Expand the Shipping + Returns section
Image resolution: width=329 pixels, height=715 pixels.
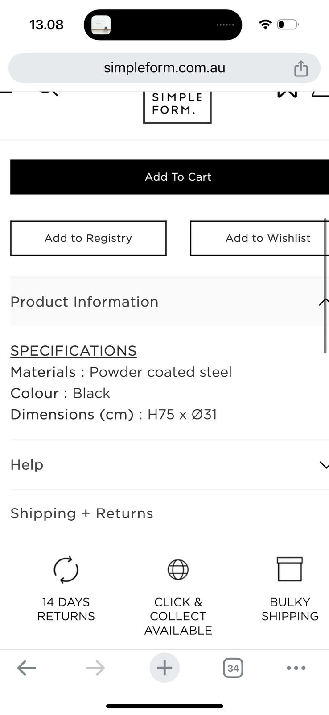pos(82,513)
